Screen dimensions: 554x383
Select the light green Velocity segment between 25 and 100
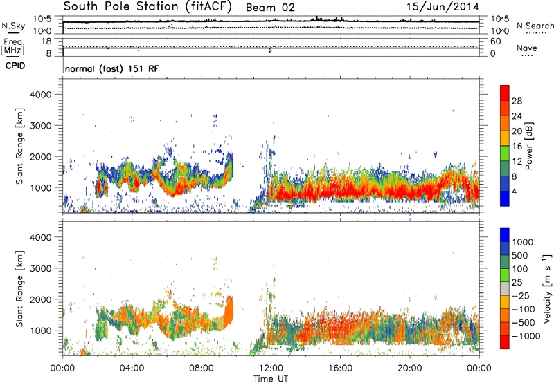505,275
